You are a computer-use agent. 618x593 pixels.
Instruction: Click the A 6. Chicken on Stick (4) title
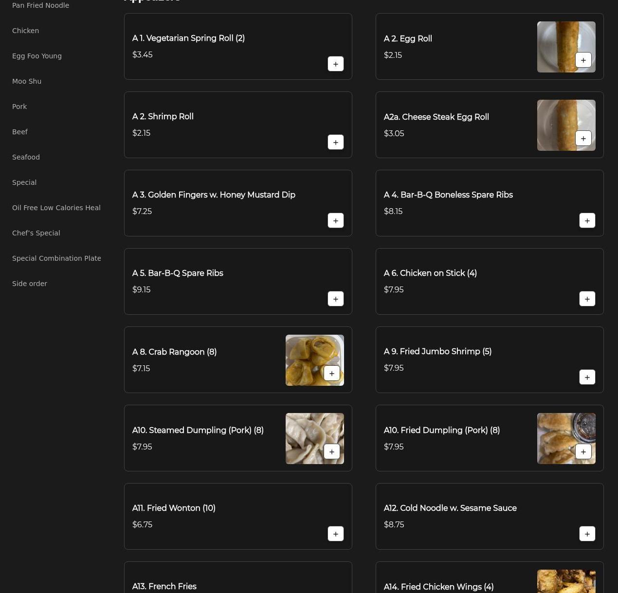coord(430,273)
